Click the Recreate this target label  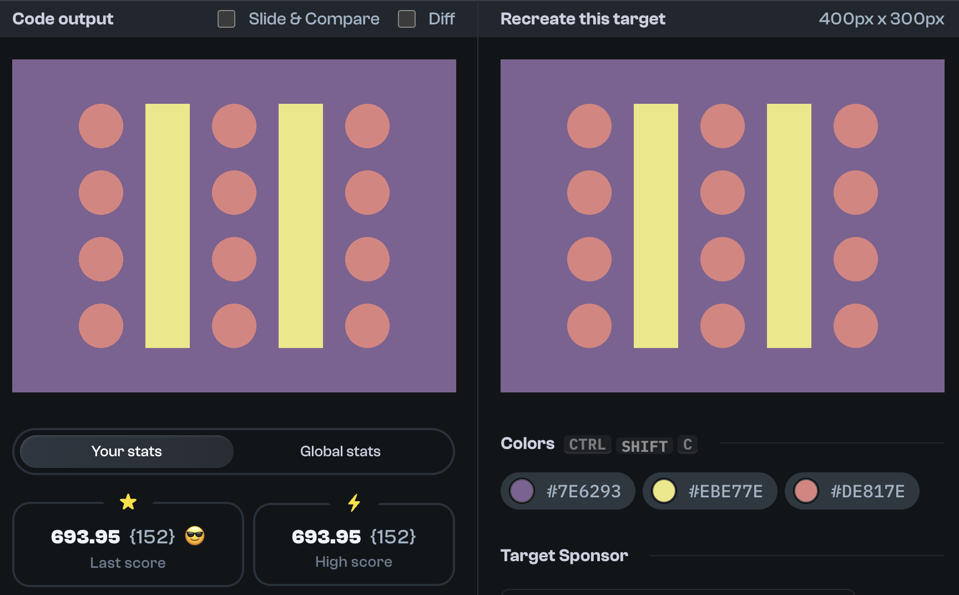[x=583, y=18]
